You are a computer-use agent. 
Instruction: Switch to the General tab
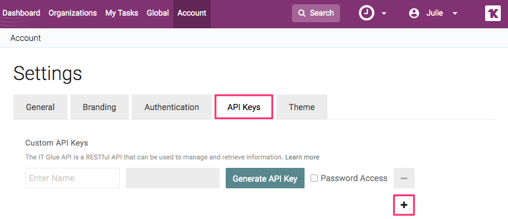(x=40, y=107)
